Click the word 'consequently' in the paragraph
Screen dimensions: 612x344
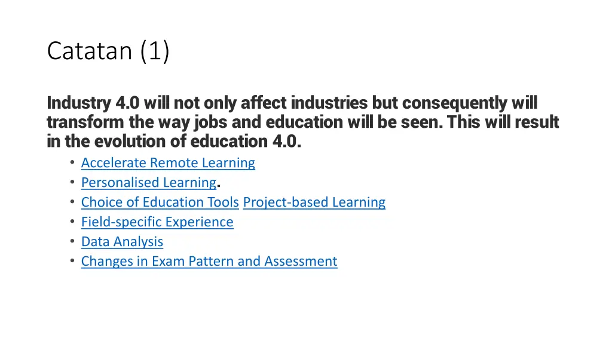click(455, 103)
